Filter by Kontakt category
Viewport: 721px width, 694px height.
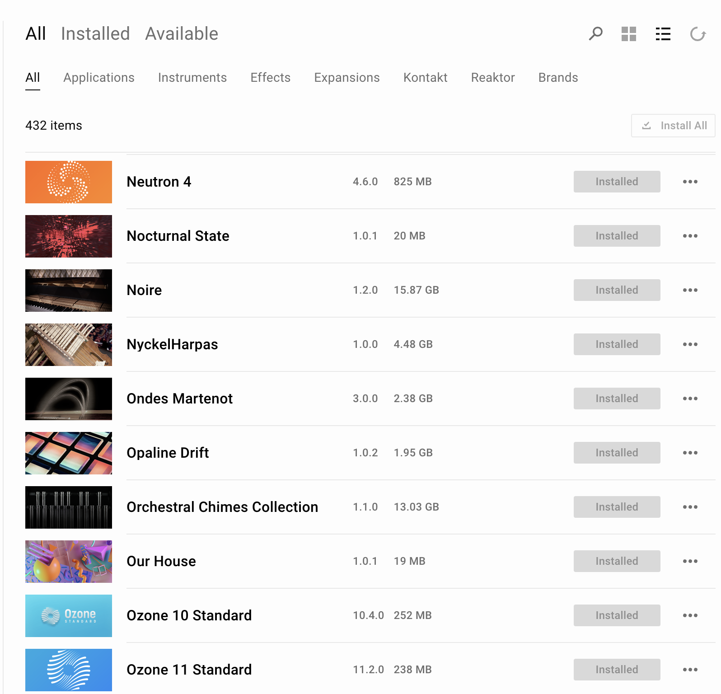(426, 78)
